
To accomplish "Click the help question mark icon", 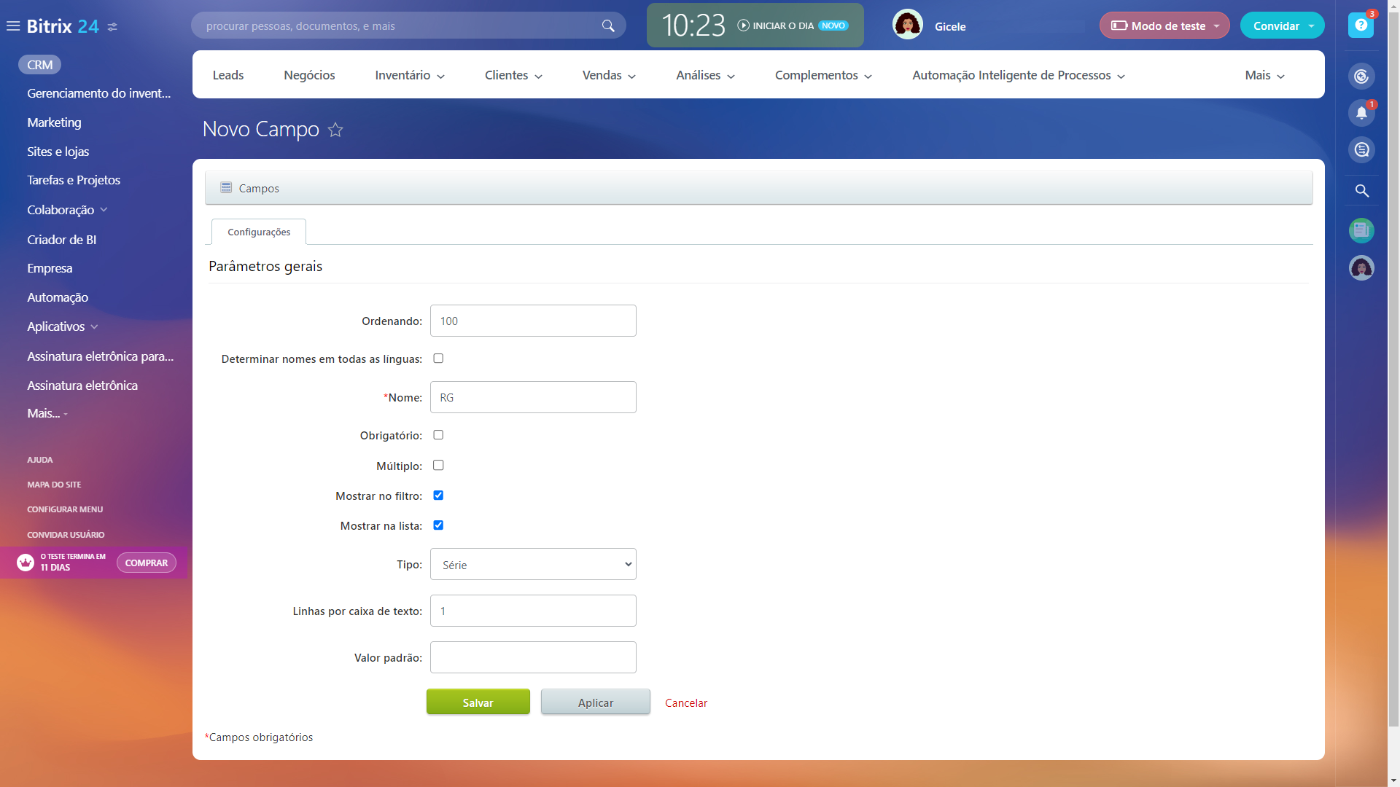I will [1361, 26].
